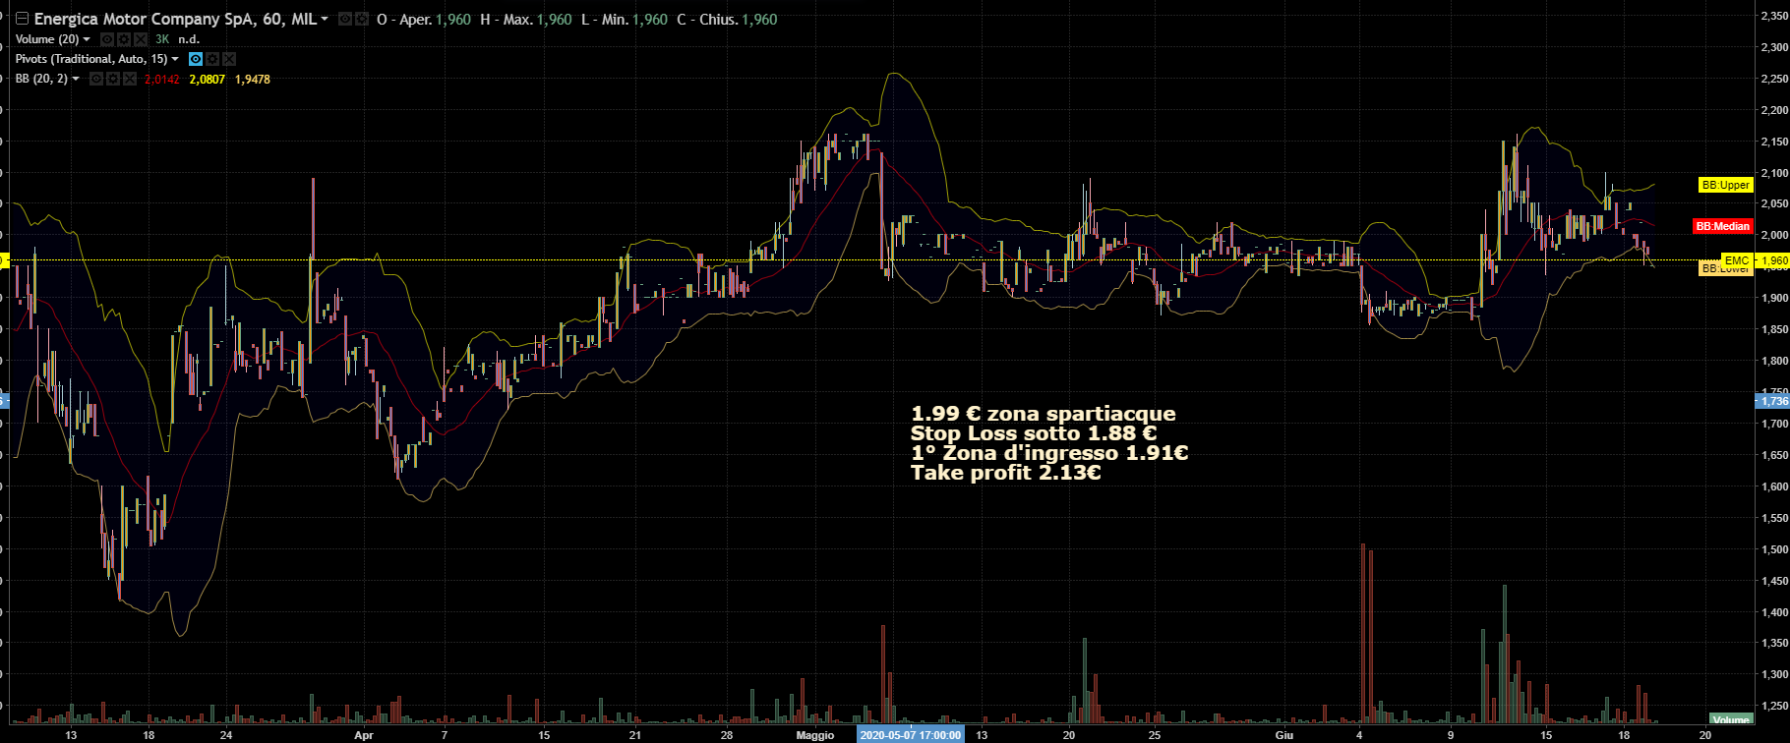
Task: Delete the Bollinger Bands indicator with X
Action: 128,79
